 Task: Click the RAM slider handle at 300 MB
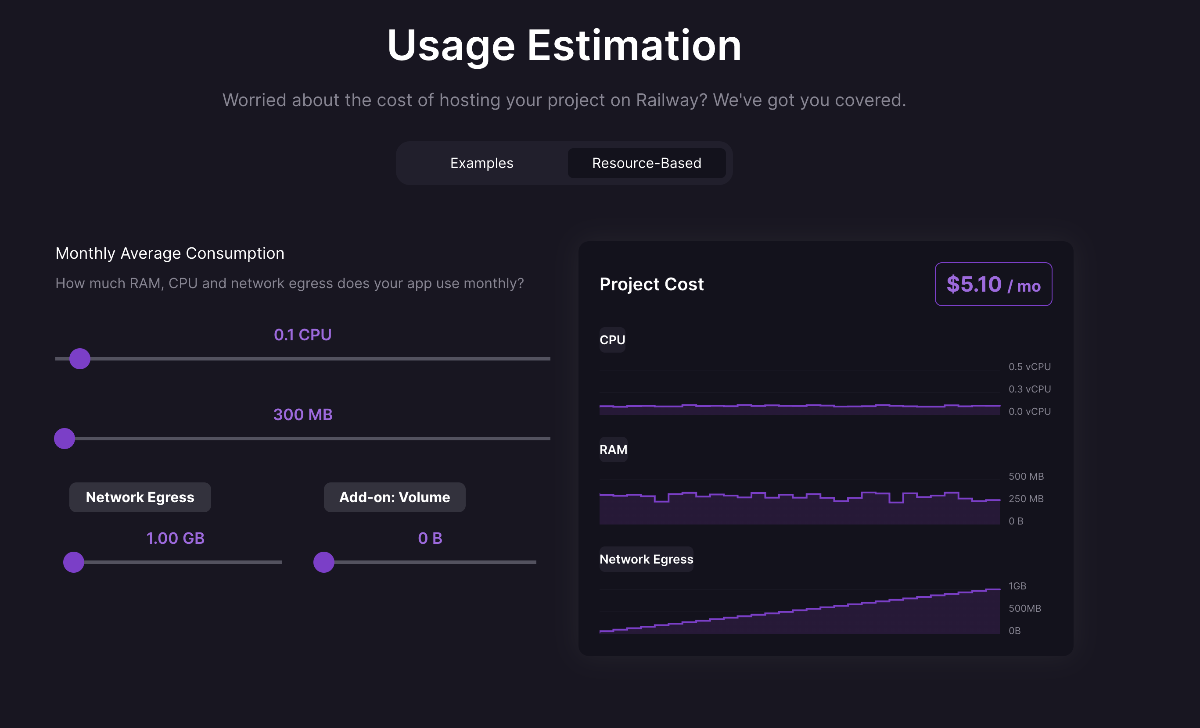(64, 439)
